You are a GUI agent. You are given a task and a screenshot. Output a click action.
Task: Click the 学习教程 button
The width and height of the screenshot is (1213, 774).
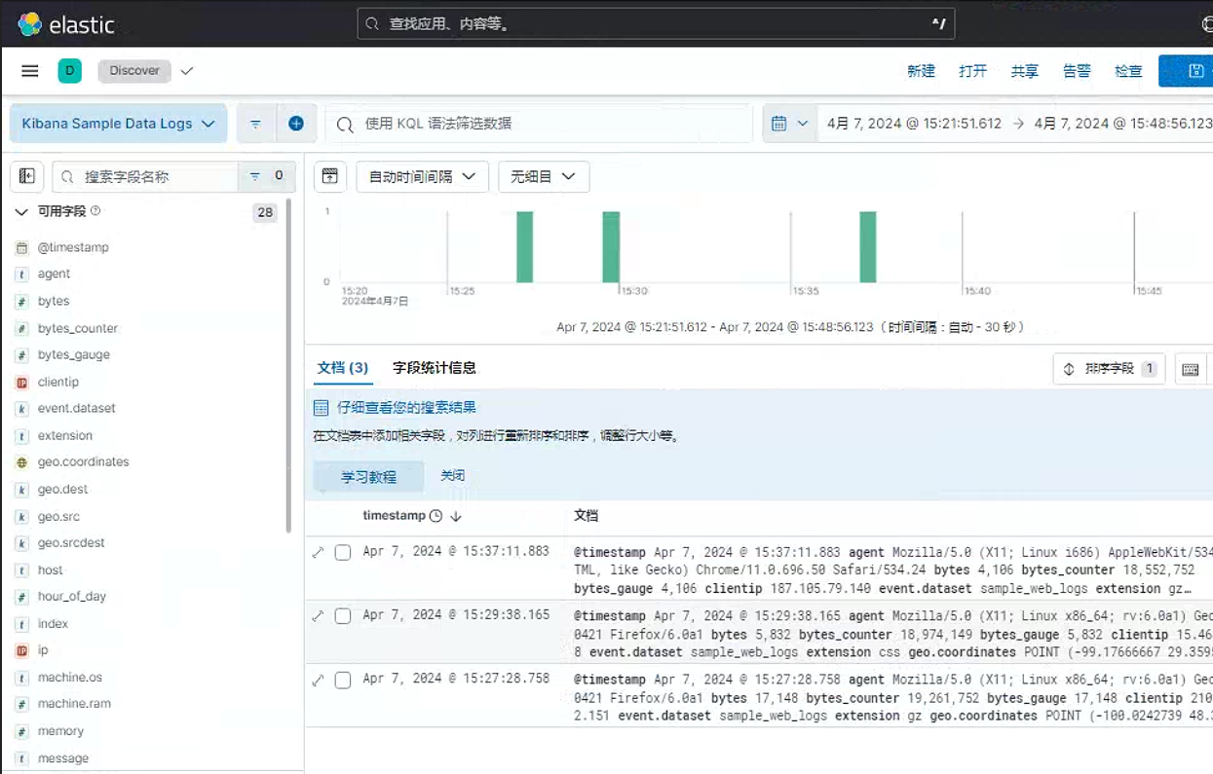(x=368, y=477)
